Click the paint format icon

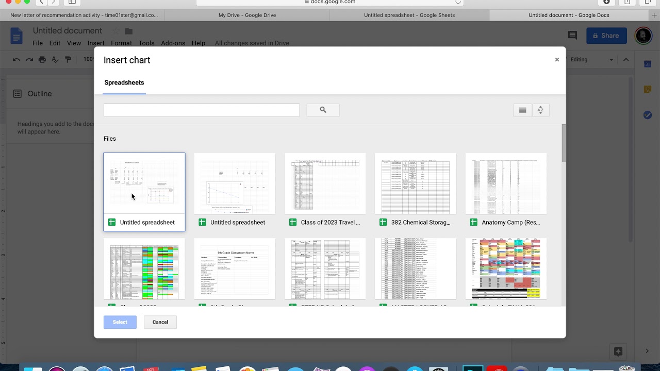(x=68, y=59)
